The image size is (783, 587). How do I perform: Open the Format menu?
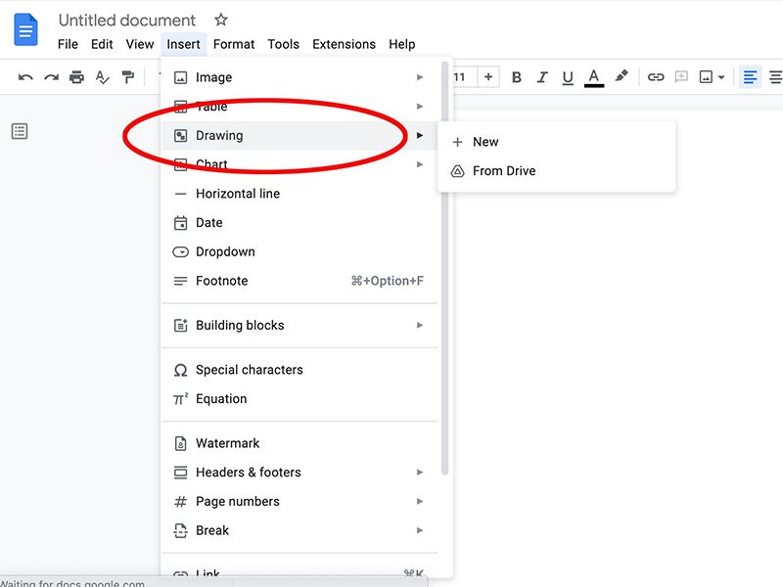233,44
